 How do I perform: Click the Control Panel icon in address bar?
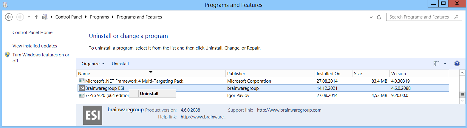coord(45,17)
